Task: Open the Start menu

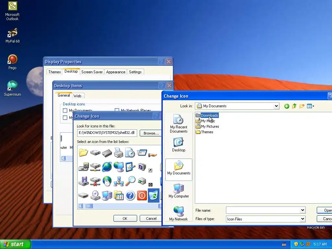Action: coord(16,244)
